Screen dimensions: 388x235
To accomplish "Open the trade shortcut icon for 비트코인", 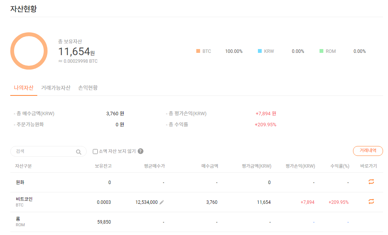I will [x=371, y=202].
